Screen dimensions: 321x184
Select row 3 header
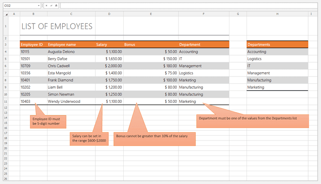click(6, 44)
